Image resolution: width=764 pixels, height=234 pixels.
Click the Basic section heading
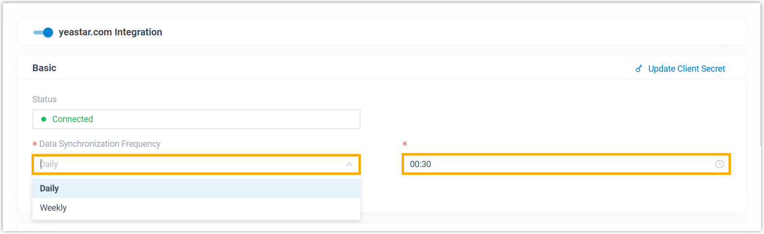[44, 68]
